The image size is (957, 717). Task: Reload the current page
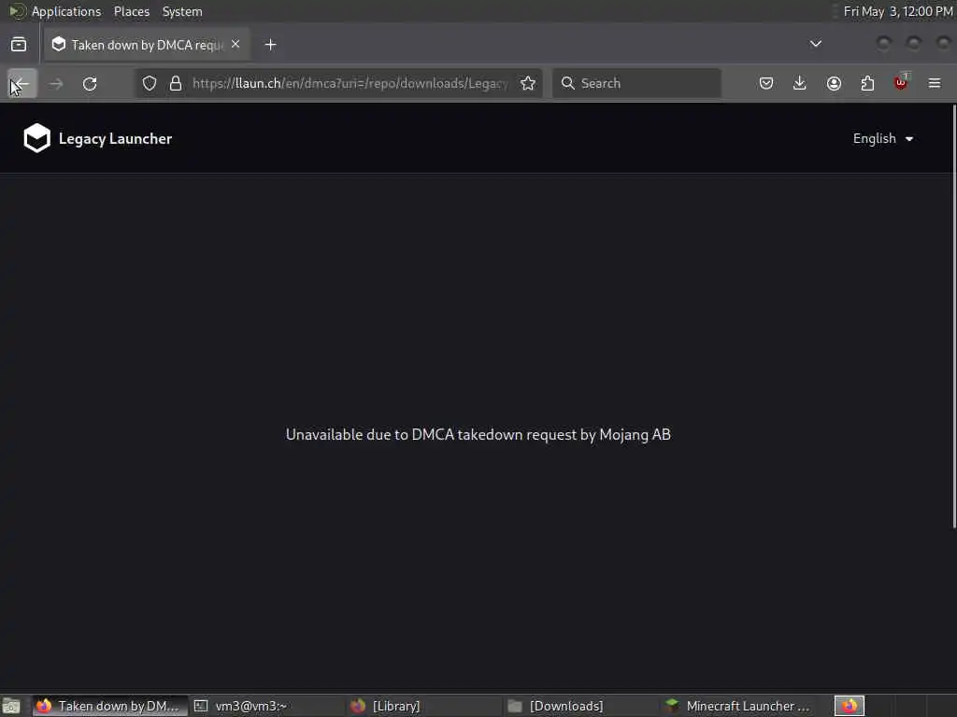[x=90, y=83]
